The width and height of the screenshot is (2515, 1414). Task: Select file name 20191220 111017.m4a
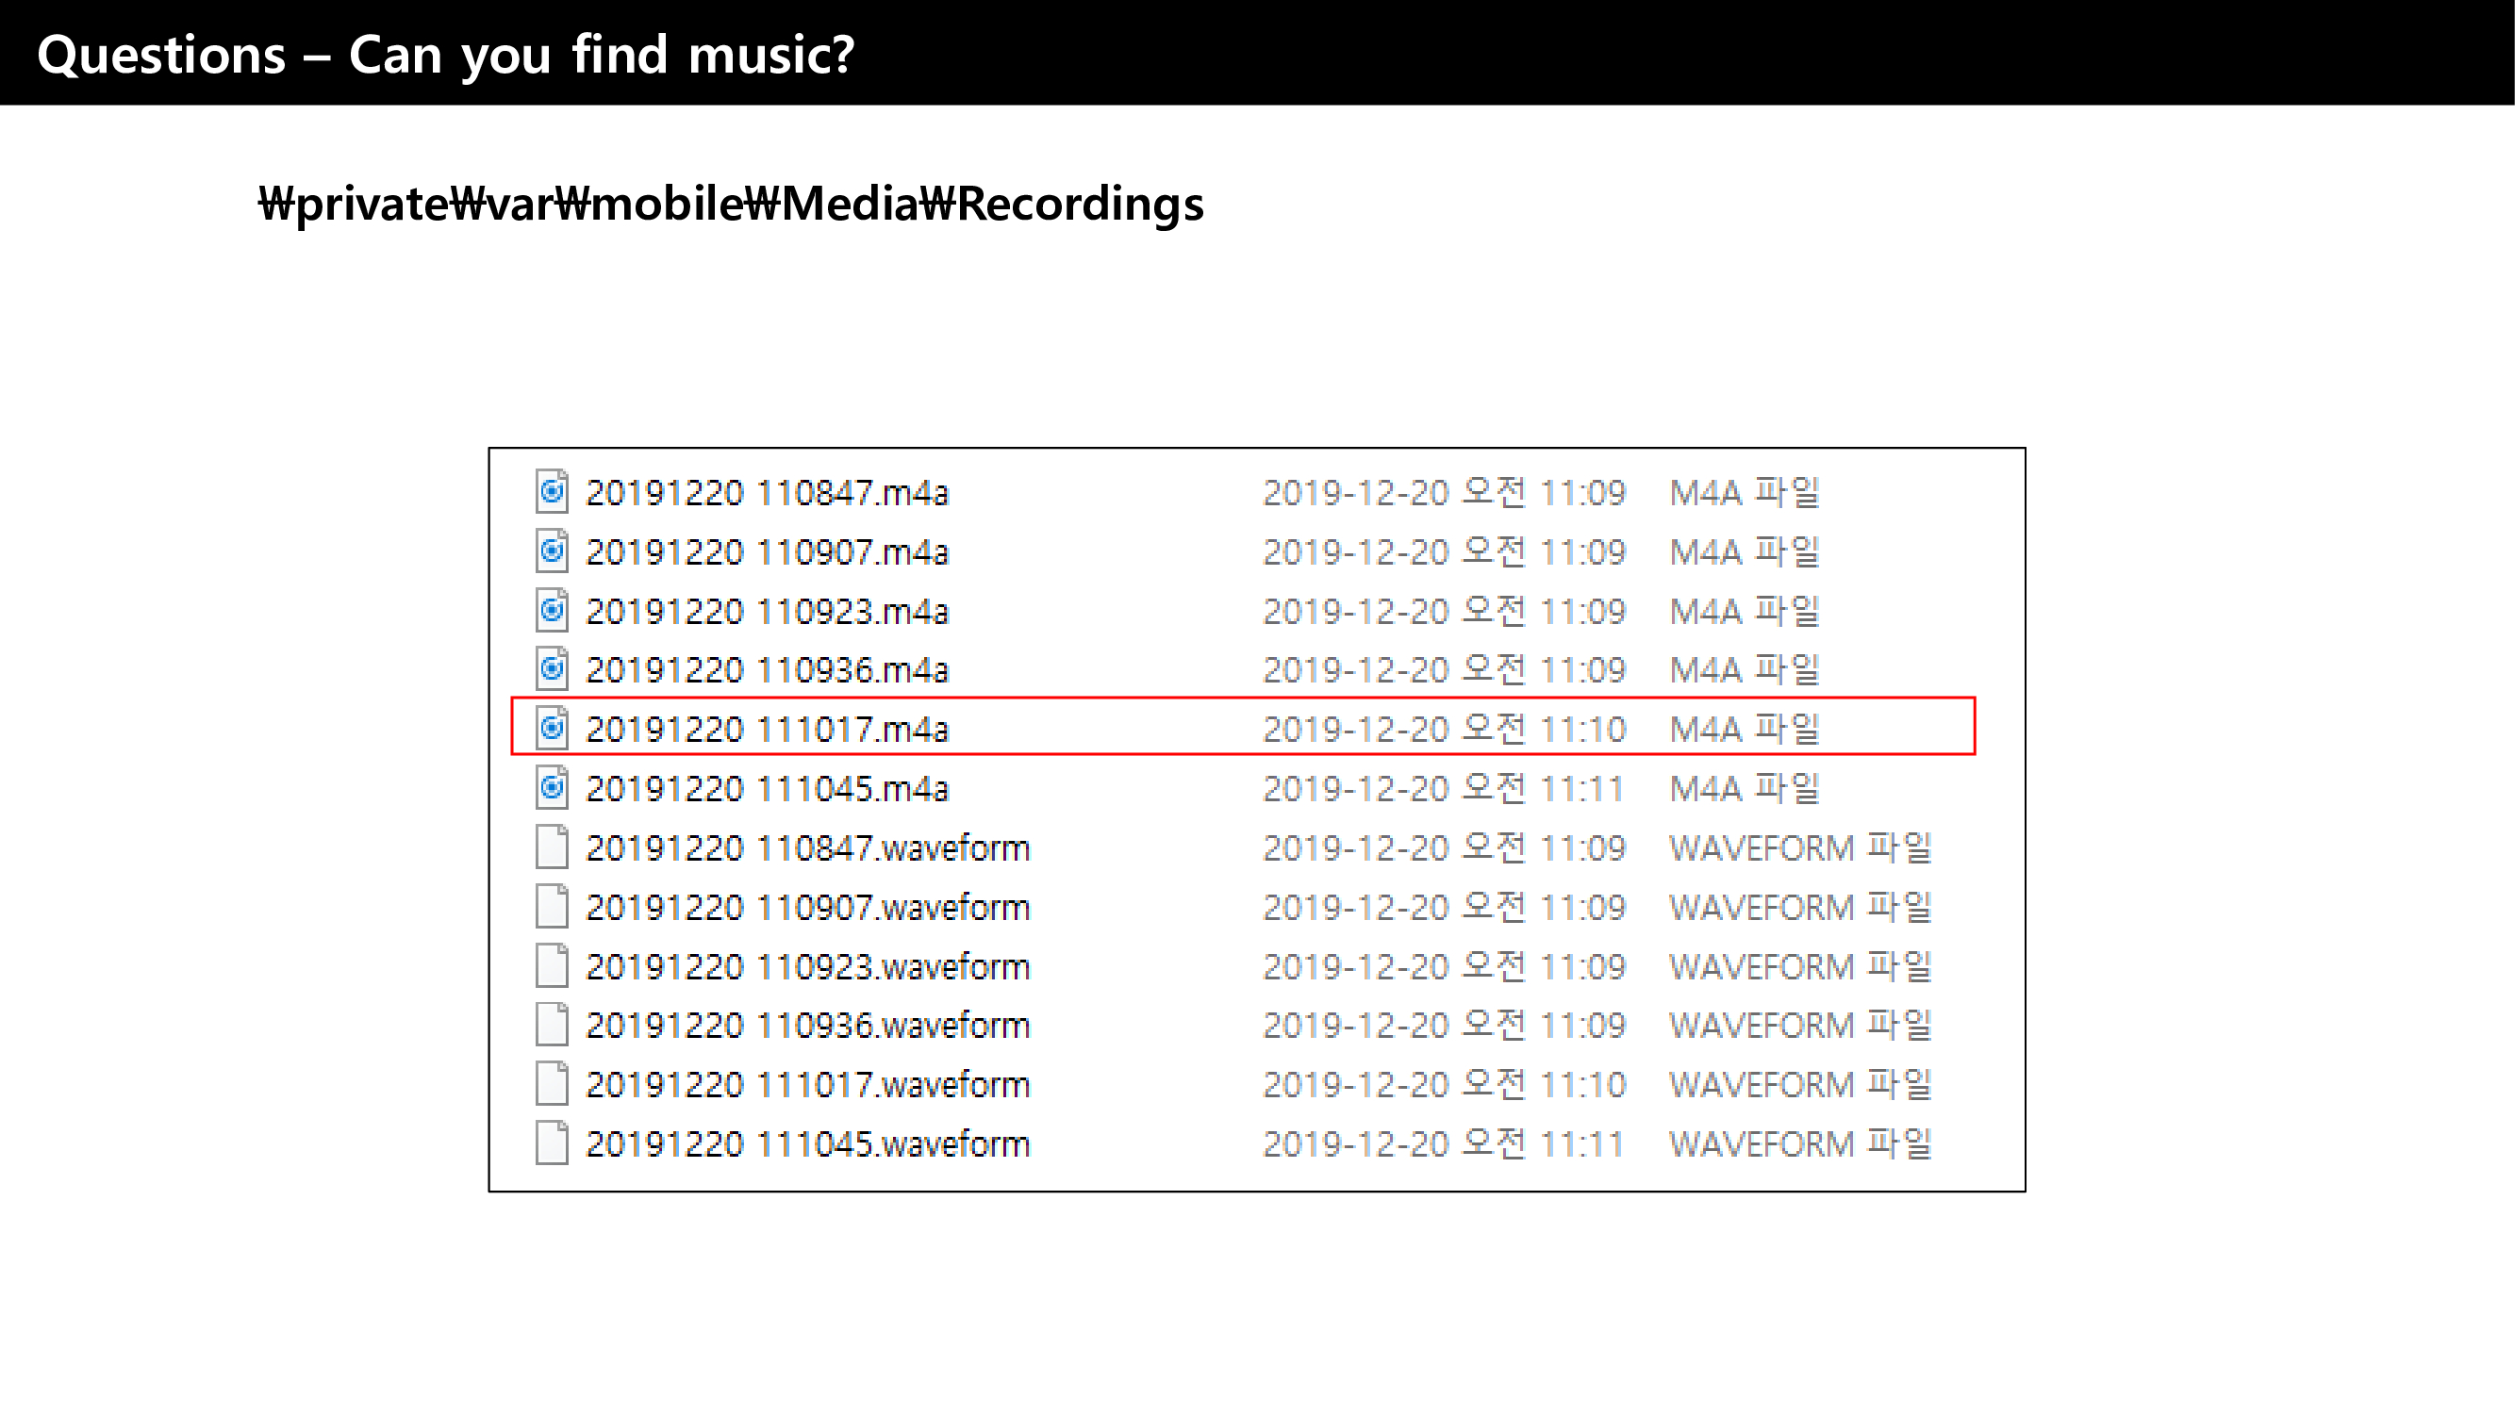[767, 729]
